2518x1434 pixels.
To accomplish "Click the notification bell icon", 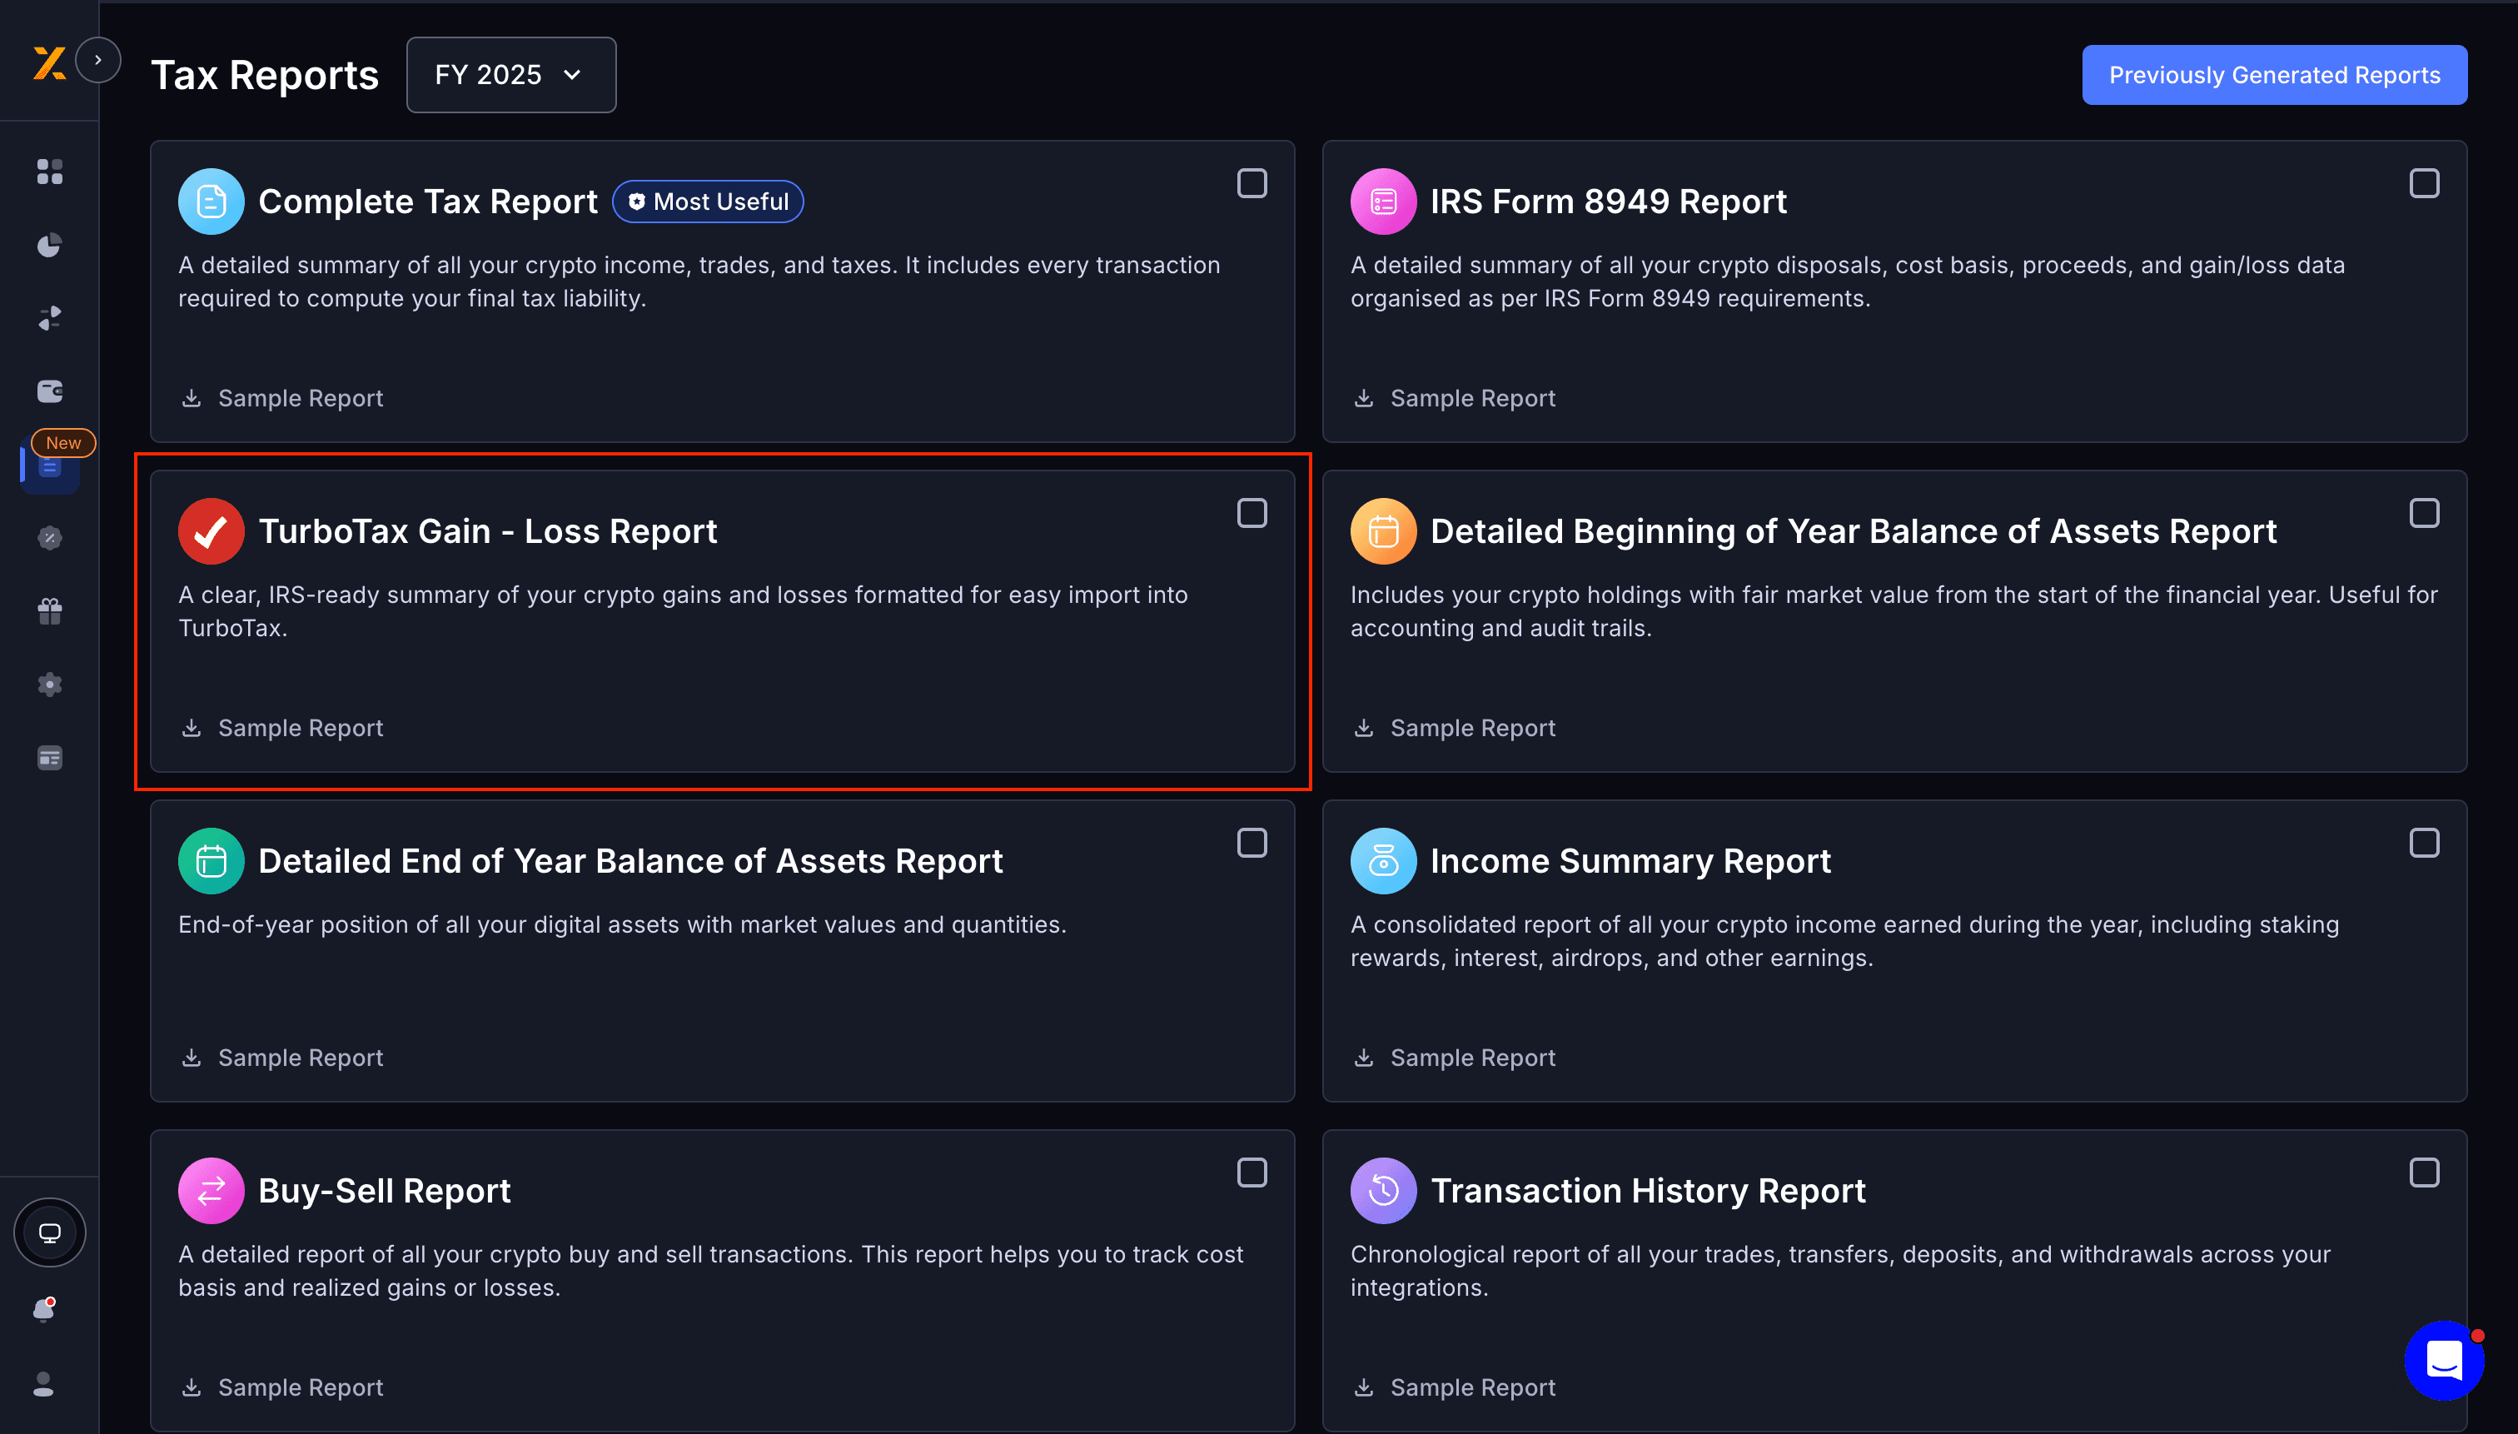I will (44, 1310).
